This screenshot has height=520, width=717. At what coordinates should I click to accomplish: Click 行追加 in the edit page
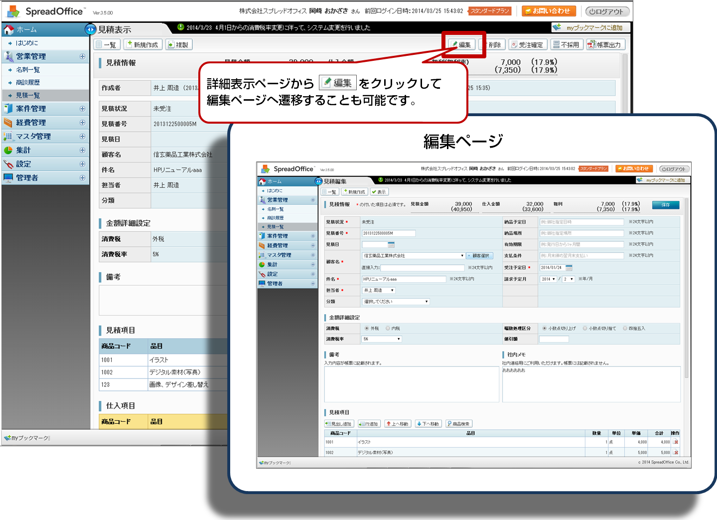pyautogui.click(x=369, y=424)
